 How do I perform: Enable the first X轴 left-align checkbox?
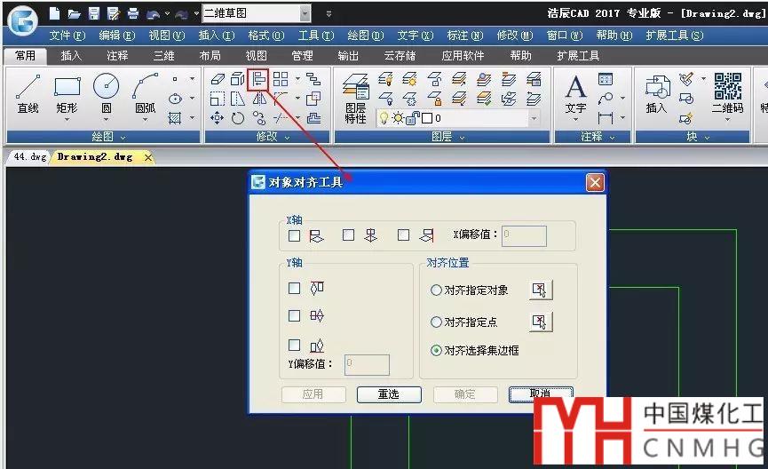295,235
